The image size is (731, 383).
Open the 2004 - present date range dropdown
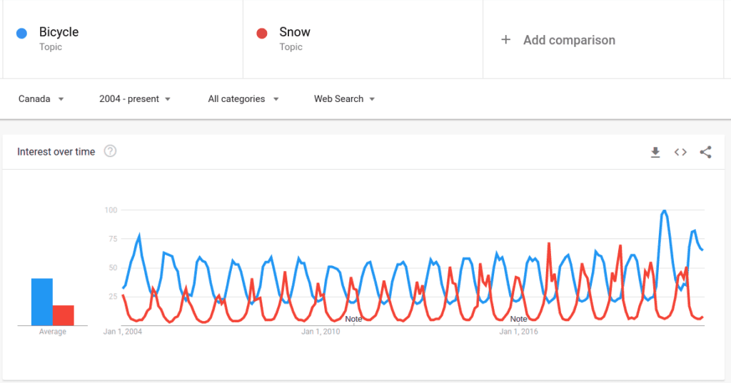click(135, 99)
